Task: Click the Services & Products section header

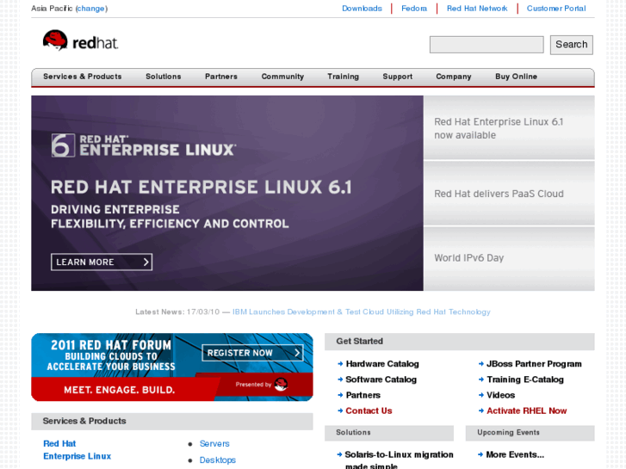Action: (172, 421)
